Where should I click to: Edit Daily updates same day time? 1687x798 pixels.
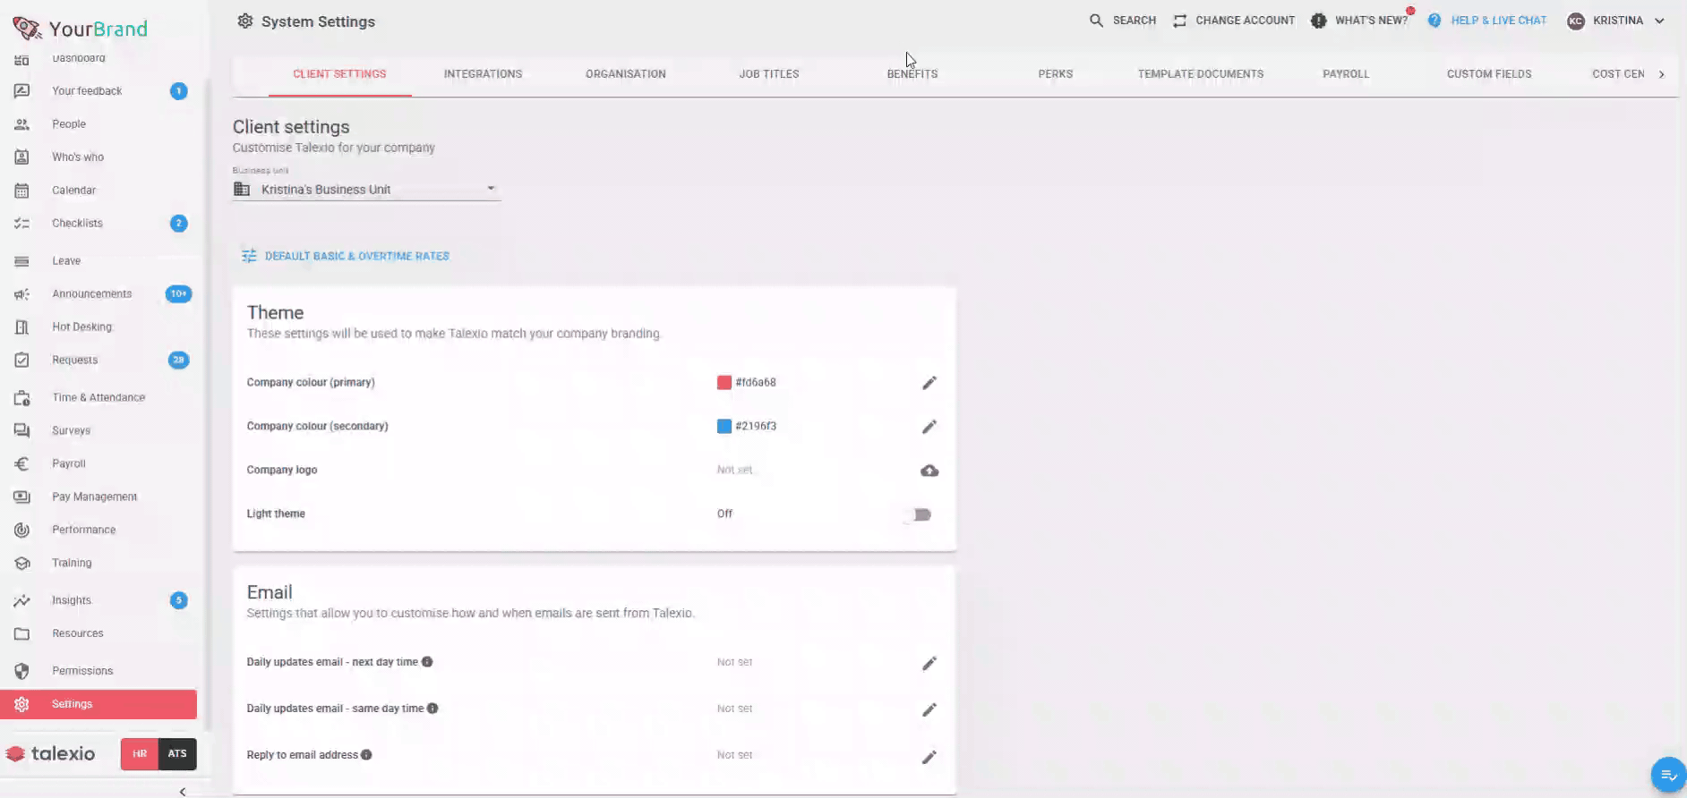[x=929, y=709]
